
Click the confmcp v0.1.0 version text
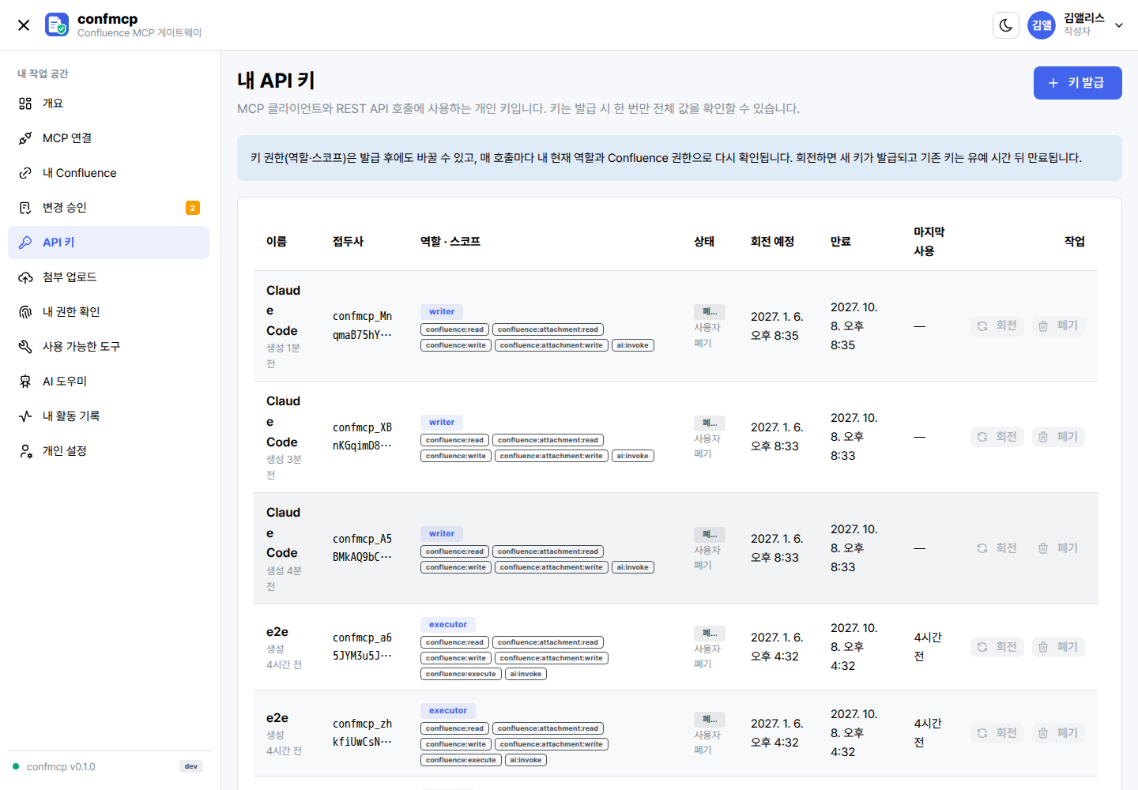click(x=61, y=767)
